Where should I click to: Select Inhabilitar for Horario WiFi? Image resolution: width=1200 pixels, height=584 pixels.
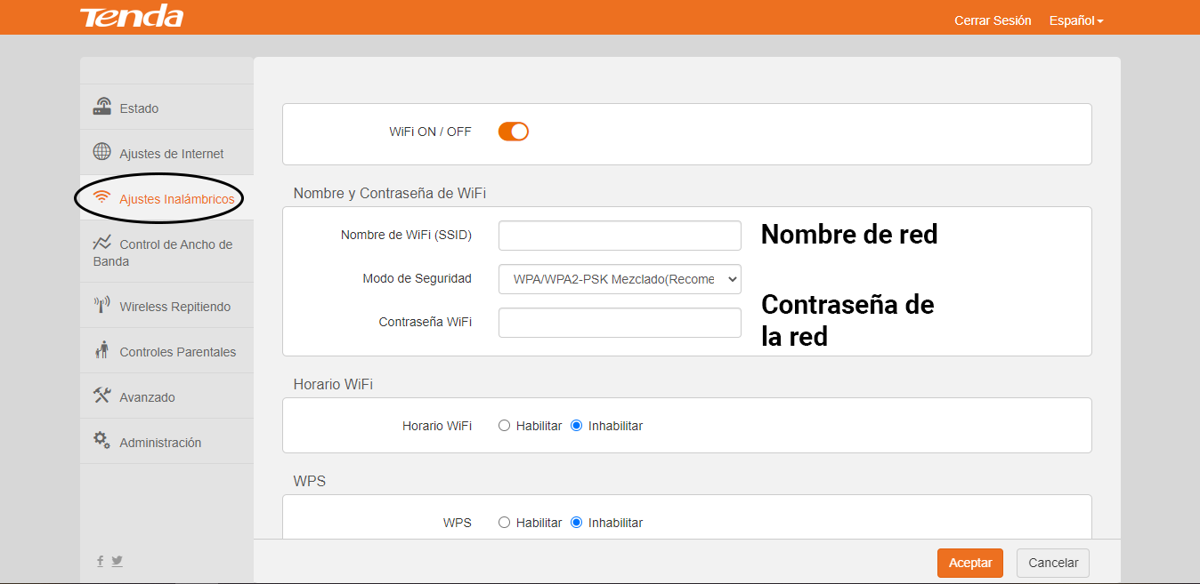click(576, 426)
